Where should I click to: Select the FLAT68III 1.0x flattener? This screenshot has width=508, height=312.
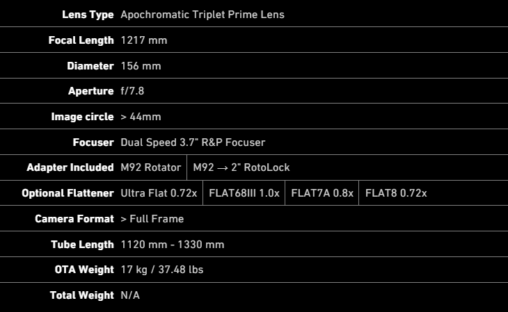[244, 193]
